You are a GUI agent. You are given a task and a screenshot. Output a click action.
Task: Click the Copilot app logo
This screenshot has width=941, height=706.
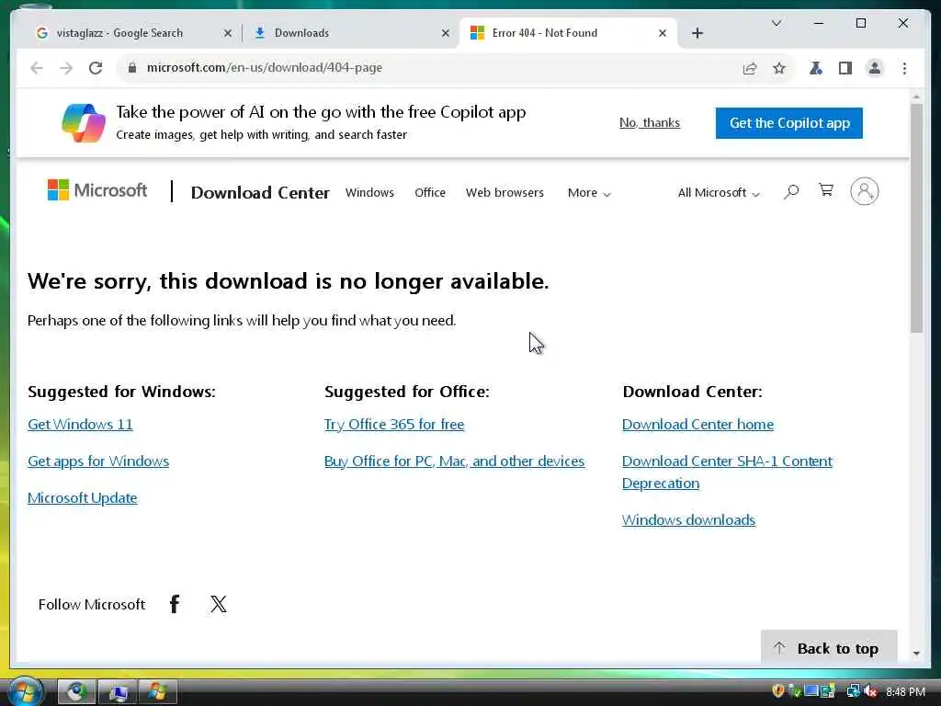[84, 123]
